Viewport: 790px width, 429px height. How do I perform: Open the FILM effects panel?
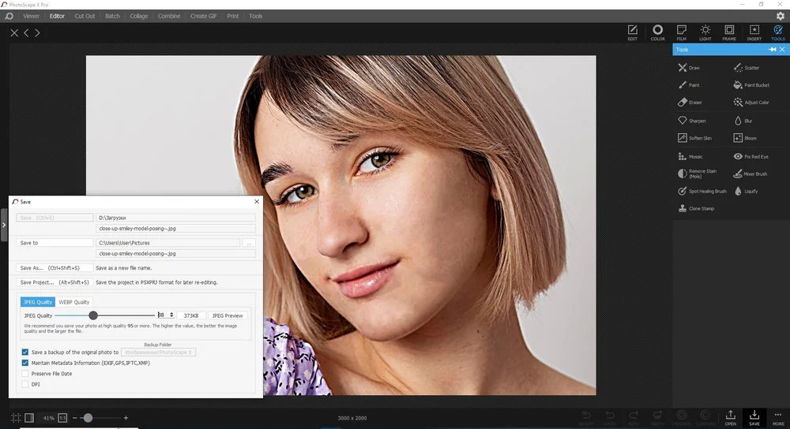point(681,32)
